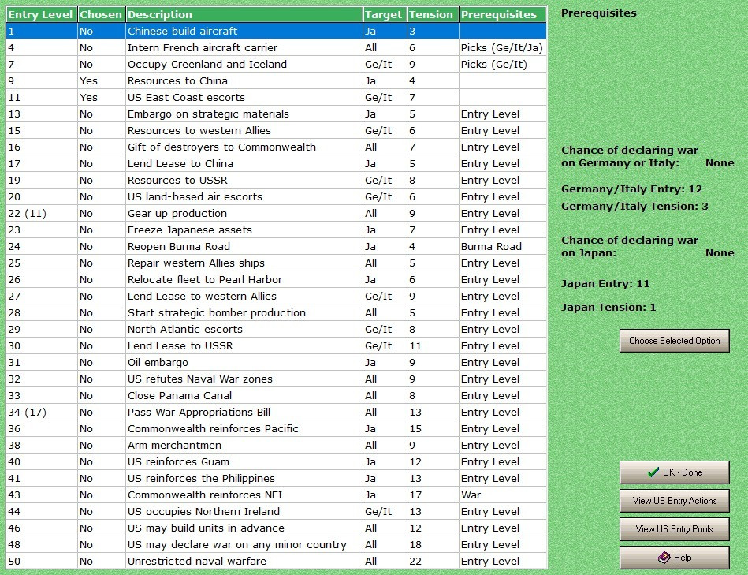Select 'Freeze Japanese assets' row
This screenshot has height=575, width=748.
pyautogui.click(x=276, y=230)
